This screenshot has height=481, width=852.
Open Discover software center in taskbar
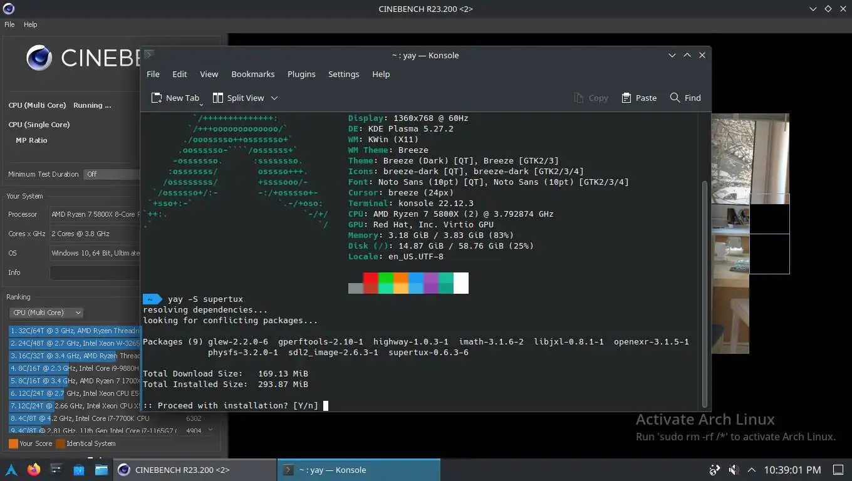(79, 470)
